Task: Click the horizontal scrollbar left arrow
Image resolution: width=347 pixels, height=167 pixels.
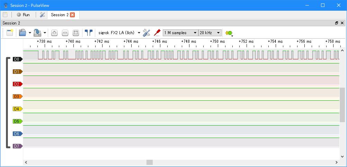Action: click(x=26, y=163)
